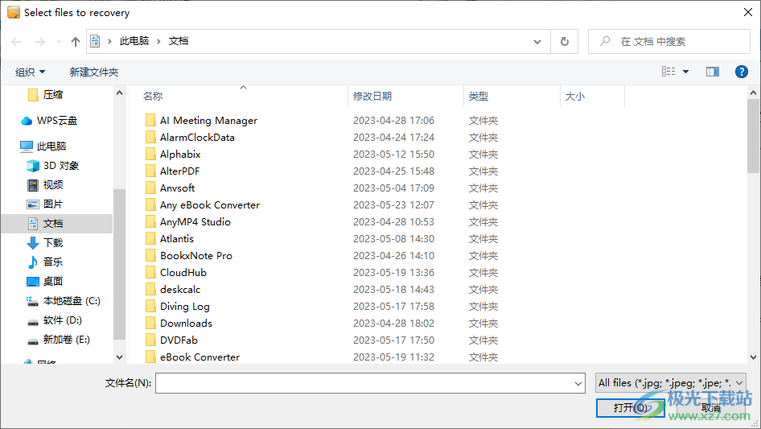Select 此电脑 in navigation tree
The width and height of the screenshot is (761, 429).
pos(43,146)
